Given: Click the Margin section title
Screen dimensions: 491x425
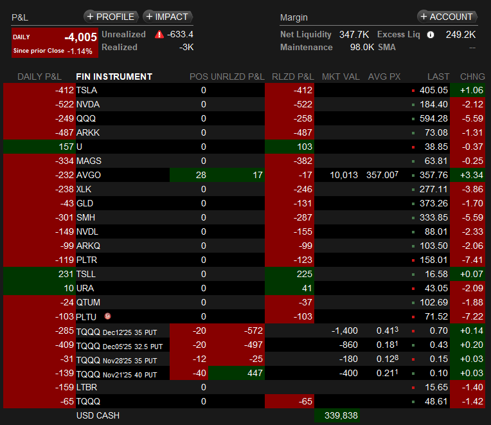Looking at the screenshot, I should pyautogui.click(x=294, y=17).
